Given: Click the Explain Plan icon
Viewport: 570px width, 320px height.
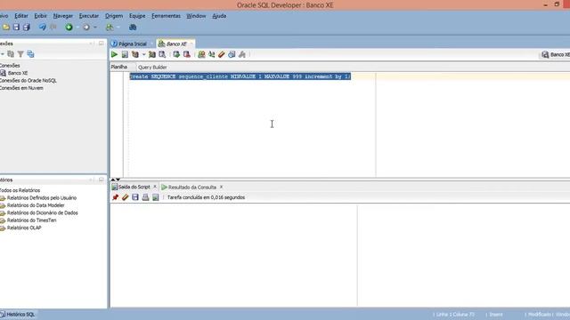Looking at the screenshot, I should coord(135,54).
